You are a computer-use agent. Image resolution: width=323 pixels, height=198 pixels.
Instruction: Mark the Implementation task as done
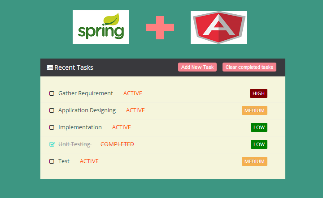coord(52,127)
